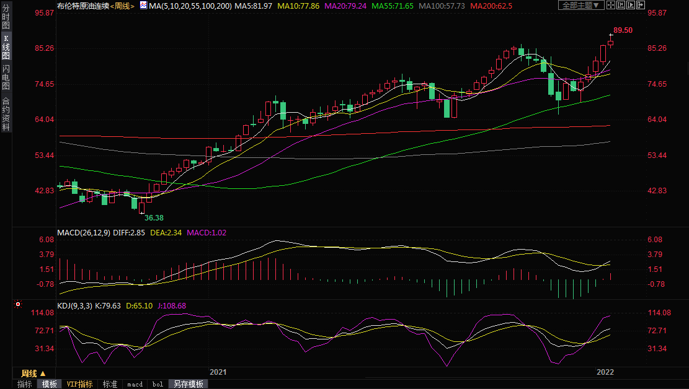
Task: Click the 89.50 high price marker
Action: tap(623, 30)
